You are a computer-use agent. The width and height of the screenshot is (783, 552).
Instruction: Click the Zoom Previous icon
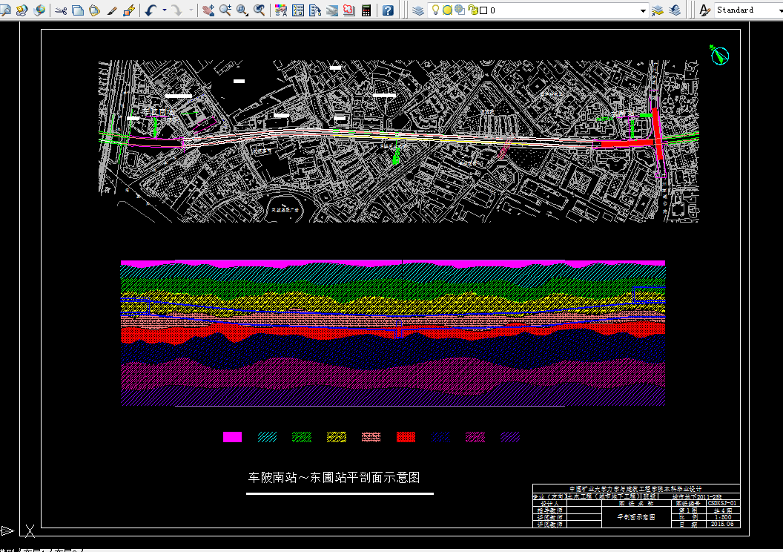point(260,10)
